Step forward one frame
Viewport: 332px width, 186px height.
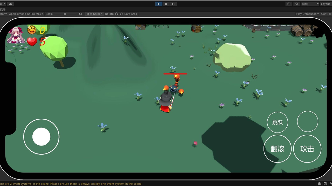(173, 4)
